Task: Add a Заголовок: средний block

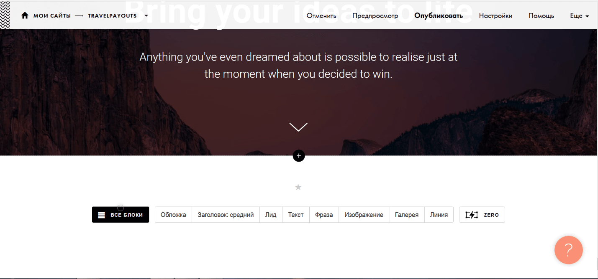Action: (x=226, y=215)
